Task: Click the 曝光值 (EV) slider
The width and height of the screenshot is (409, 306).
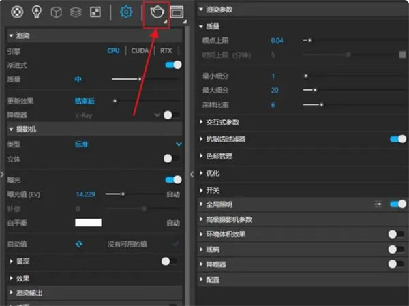Action: point(134,194)
